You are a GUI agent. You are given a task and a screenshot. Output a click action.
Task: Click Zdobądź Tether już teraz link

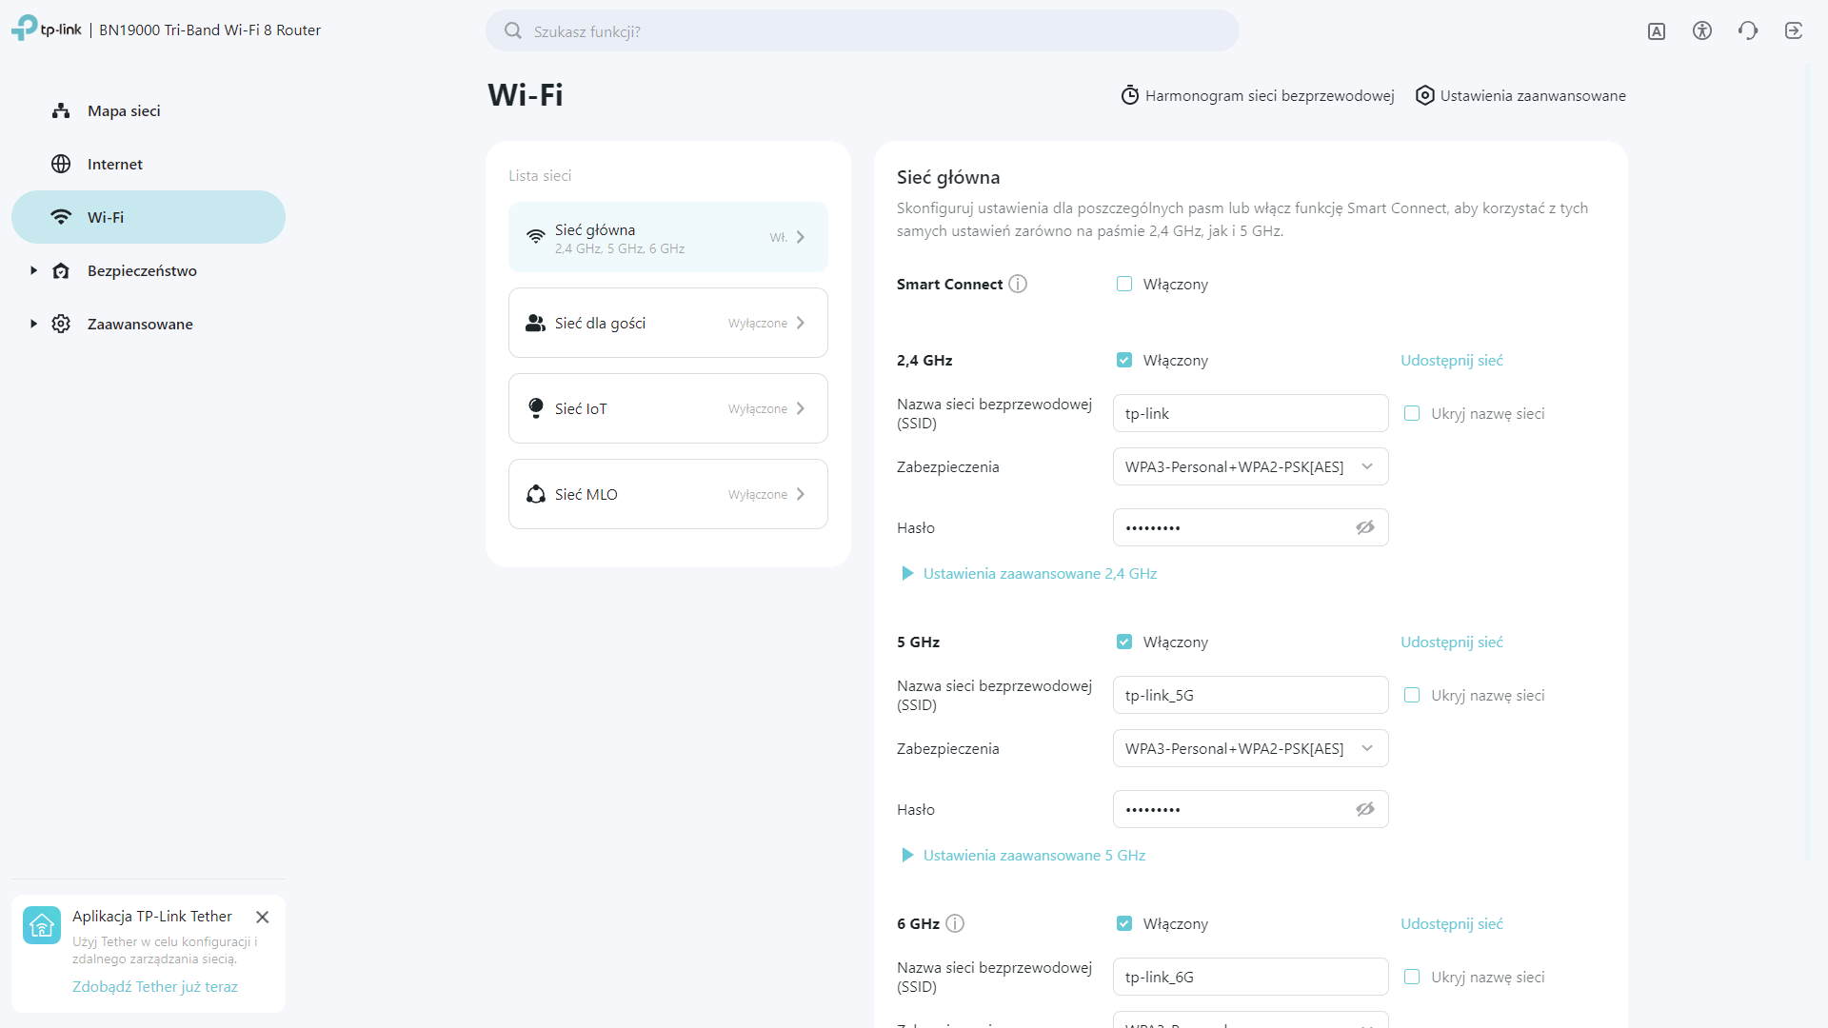[155, 986]
